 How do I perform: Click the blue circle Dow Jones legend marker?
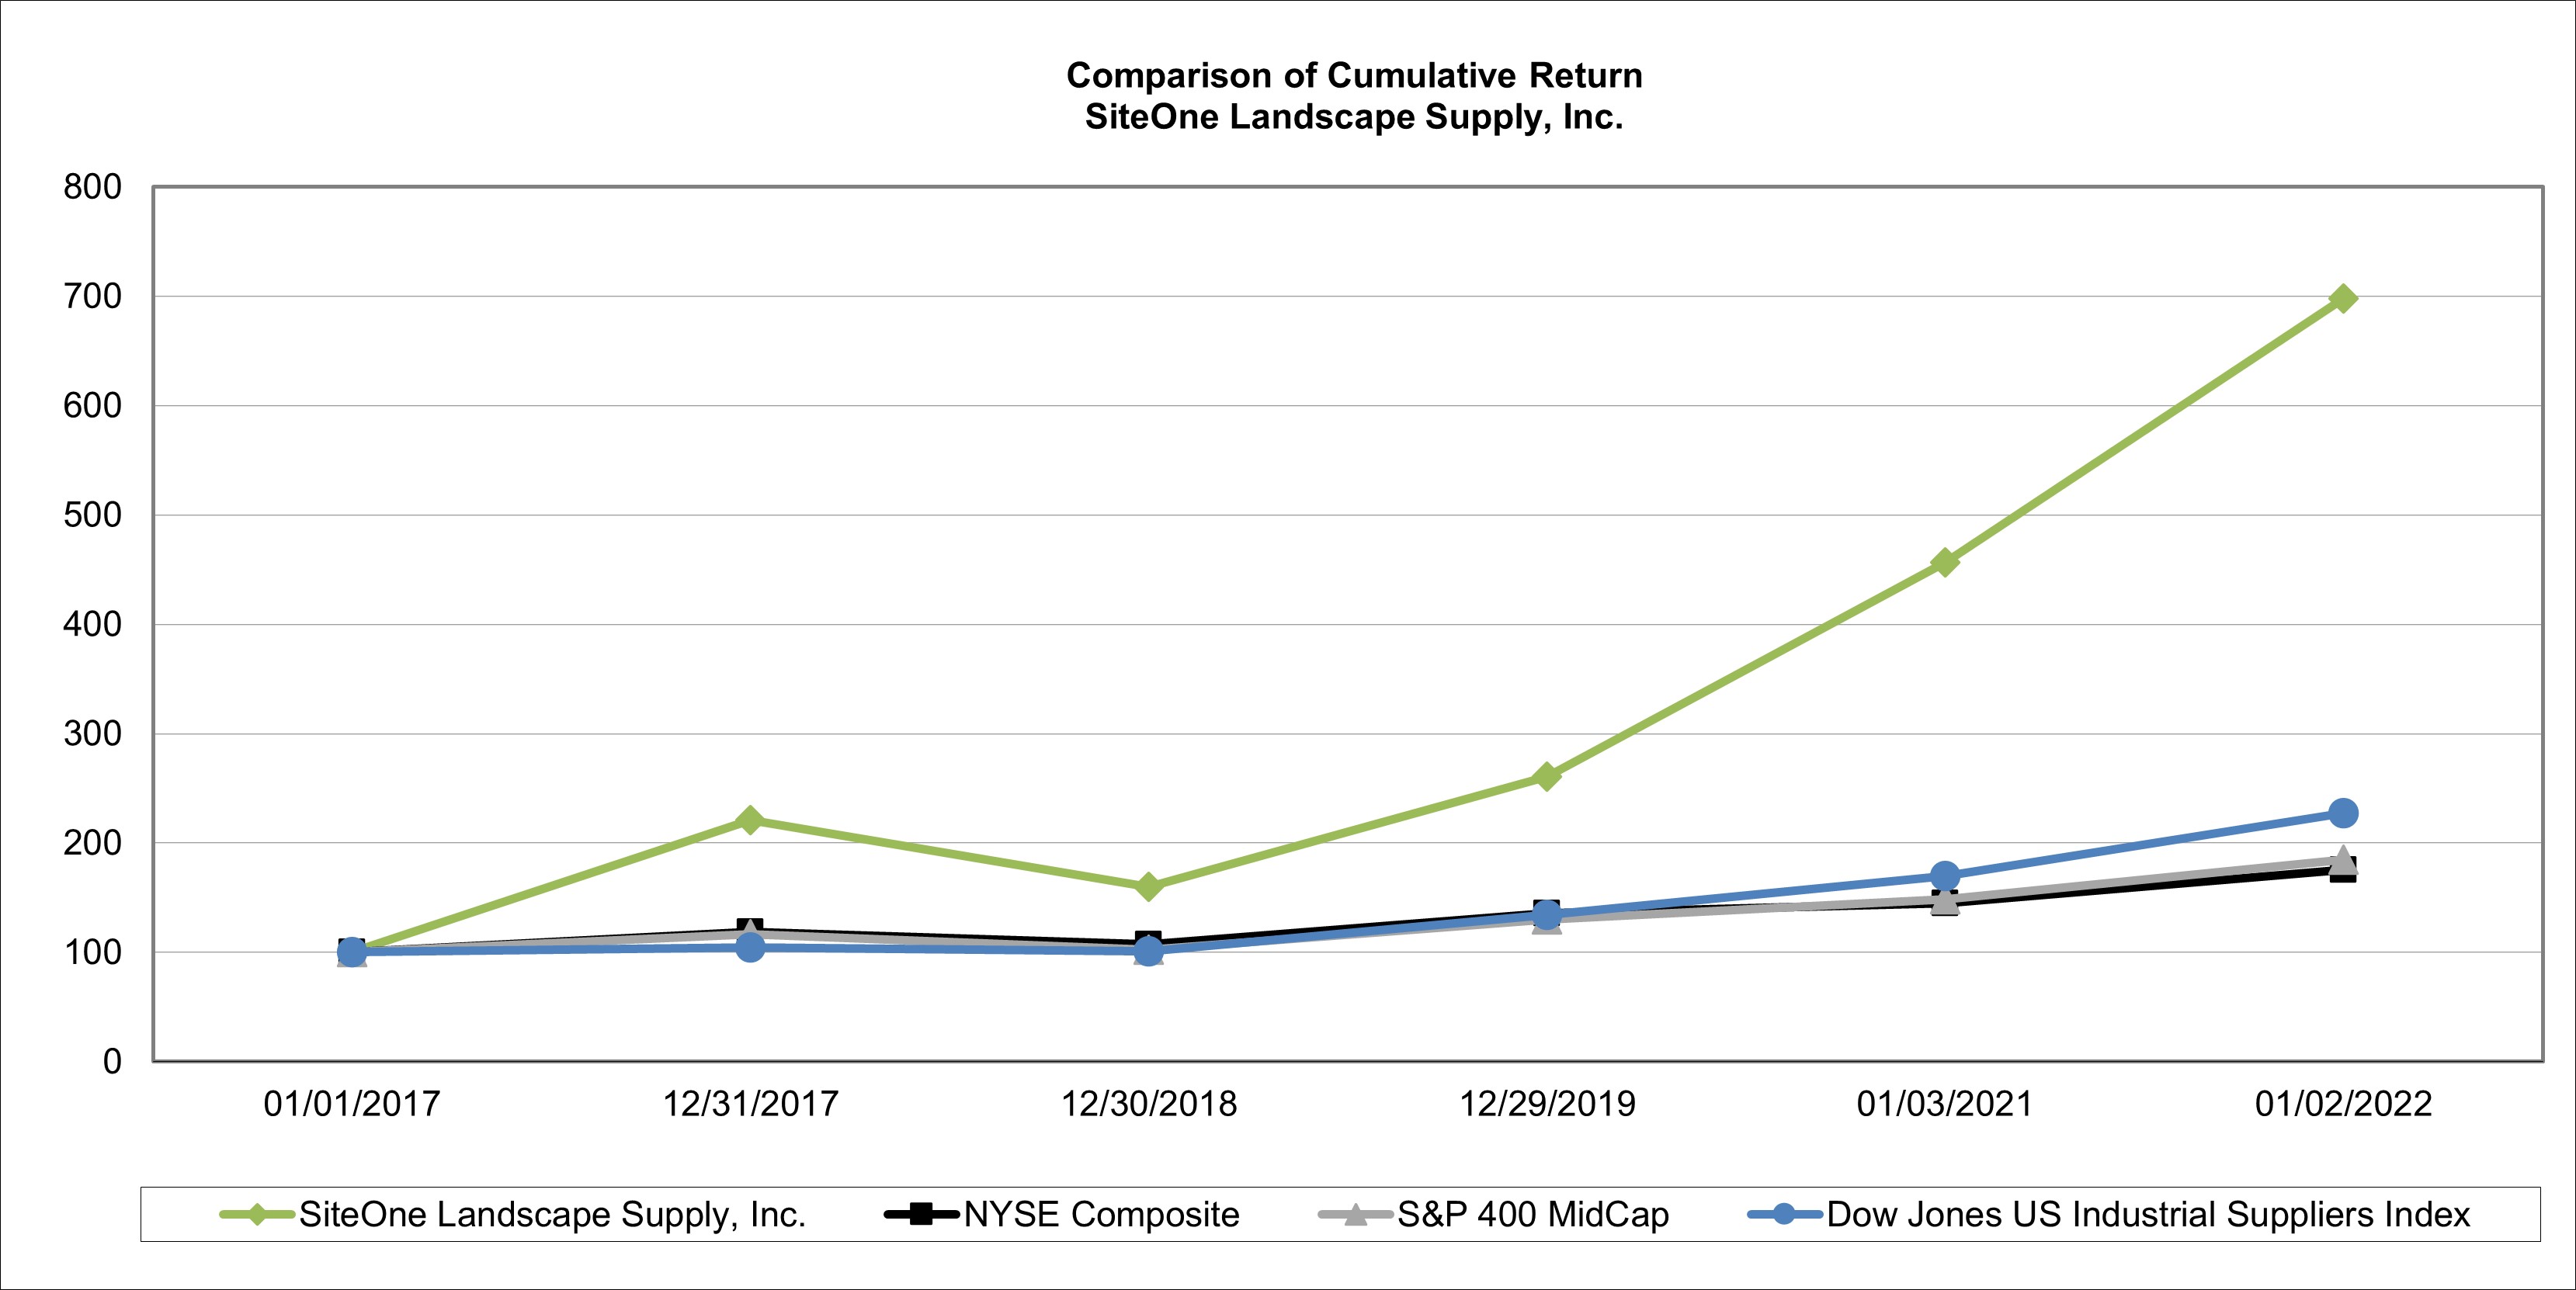pyautogui.click(x=1784, y=1215)
